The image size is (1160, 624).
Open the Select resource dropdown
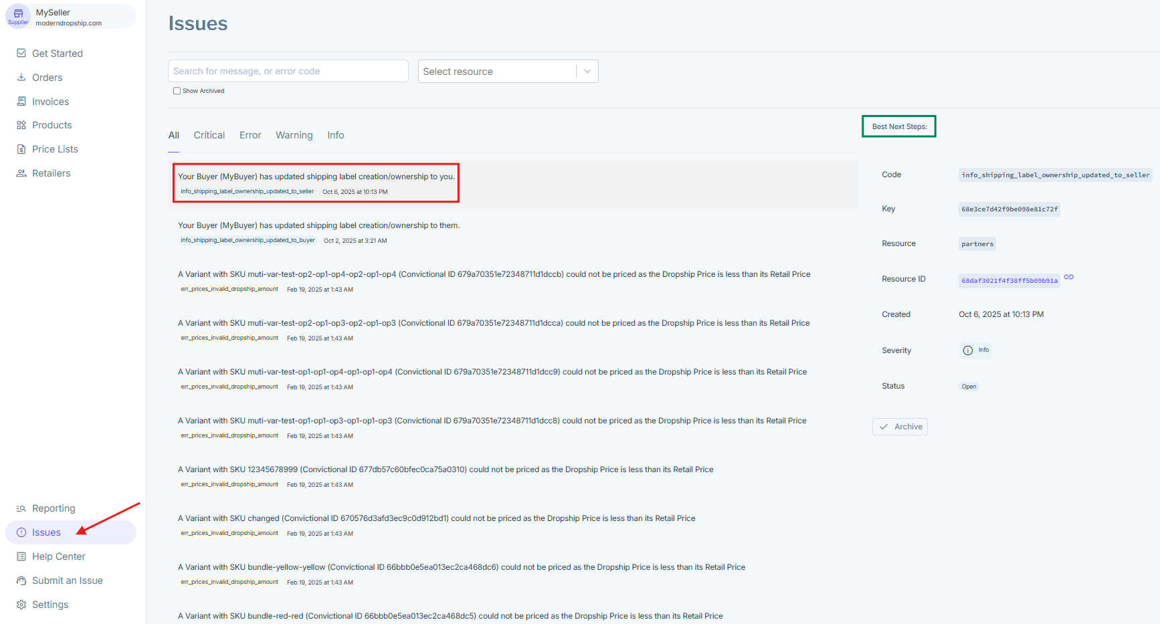coord(497,72)
